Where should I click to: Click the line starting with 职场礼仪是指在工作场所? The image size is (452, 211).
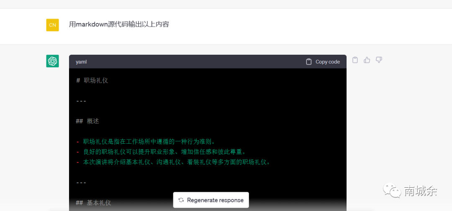[149, 142]
